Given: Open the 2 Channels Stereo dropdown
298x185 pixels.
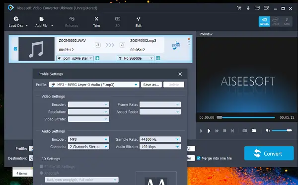Looking at the screenshot, I should pos(88,147).
